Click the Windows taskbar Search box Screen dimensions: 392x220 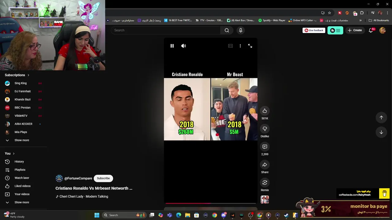tap(124, 215)
